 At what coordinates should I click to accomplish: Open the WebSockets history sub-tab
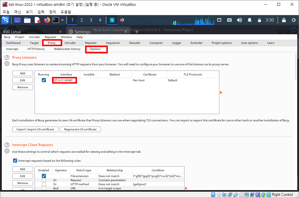pyautogui.click(x=67, y=49)
